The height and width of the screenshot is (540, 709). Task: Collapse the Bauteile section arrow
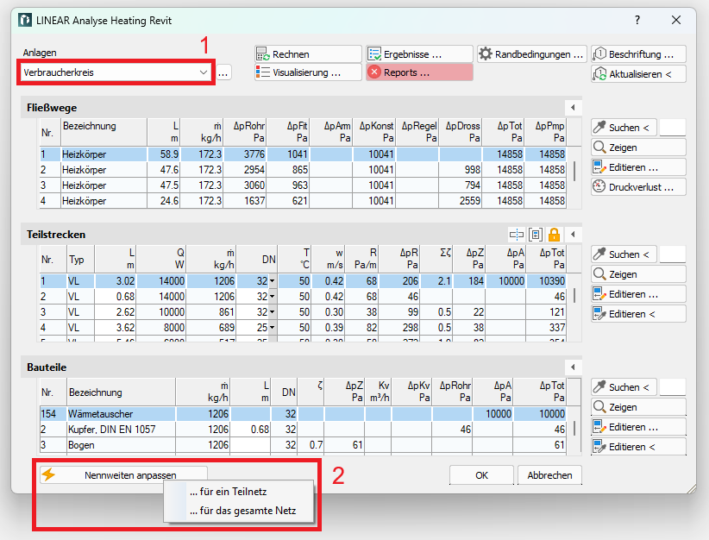(573, 367)
